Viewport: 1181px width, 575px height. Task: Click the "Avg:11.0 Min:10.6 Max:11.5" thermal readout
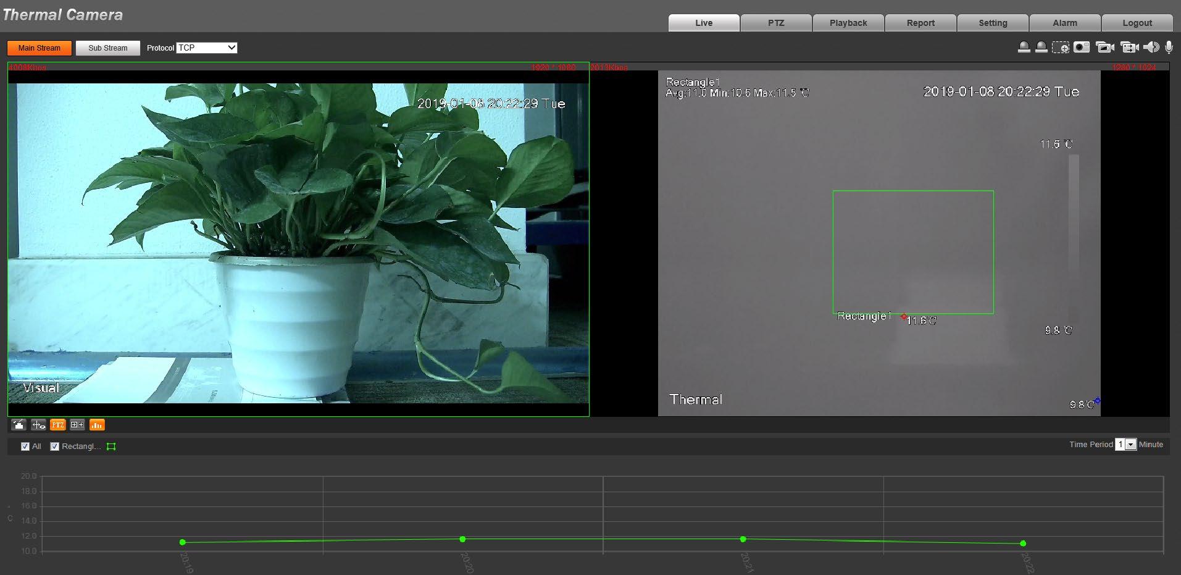pos(737,93)
